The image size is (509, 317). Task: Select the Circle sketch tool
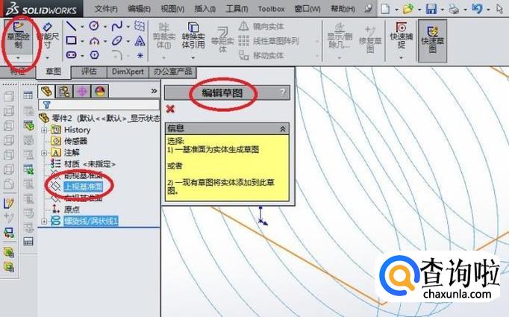(x=94, y=25)
